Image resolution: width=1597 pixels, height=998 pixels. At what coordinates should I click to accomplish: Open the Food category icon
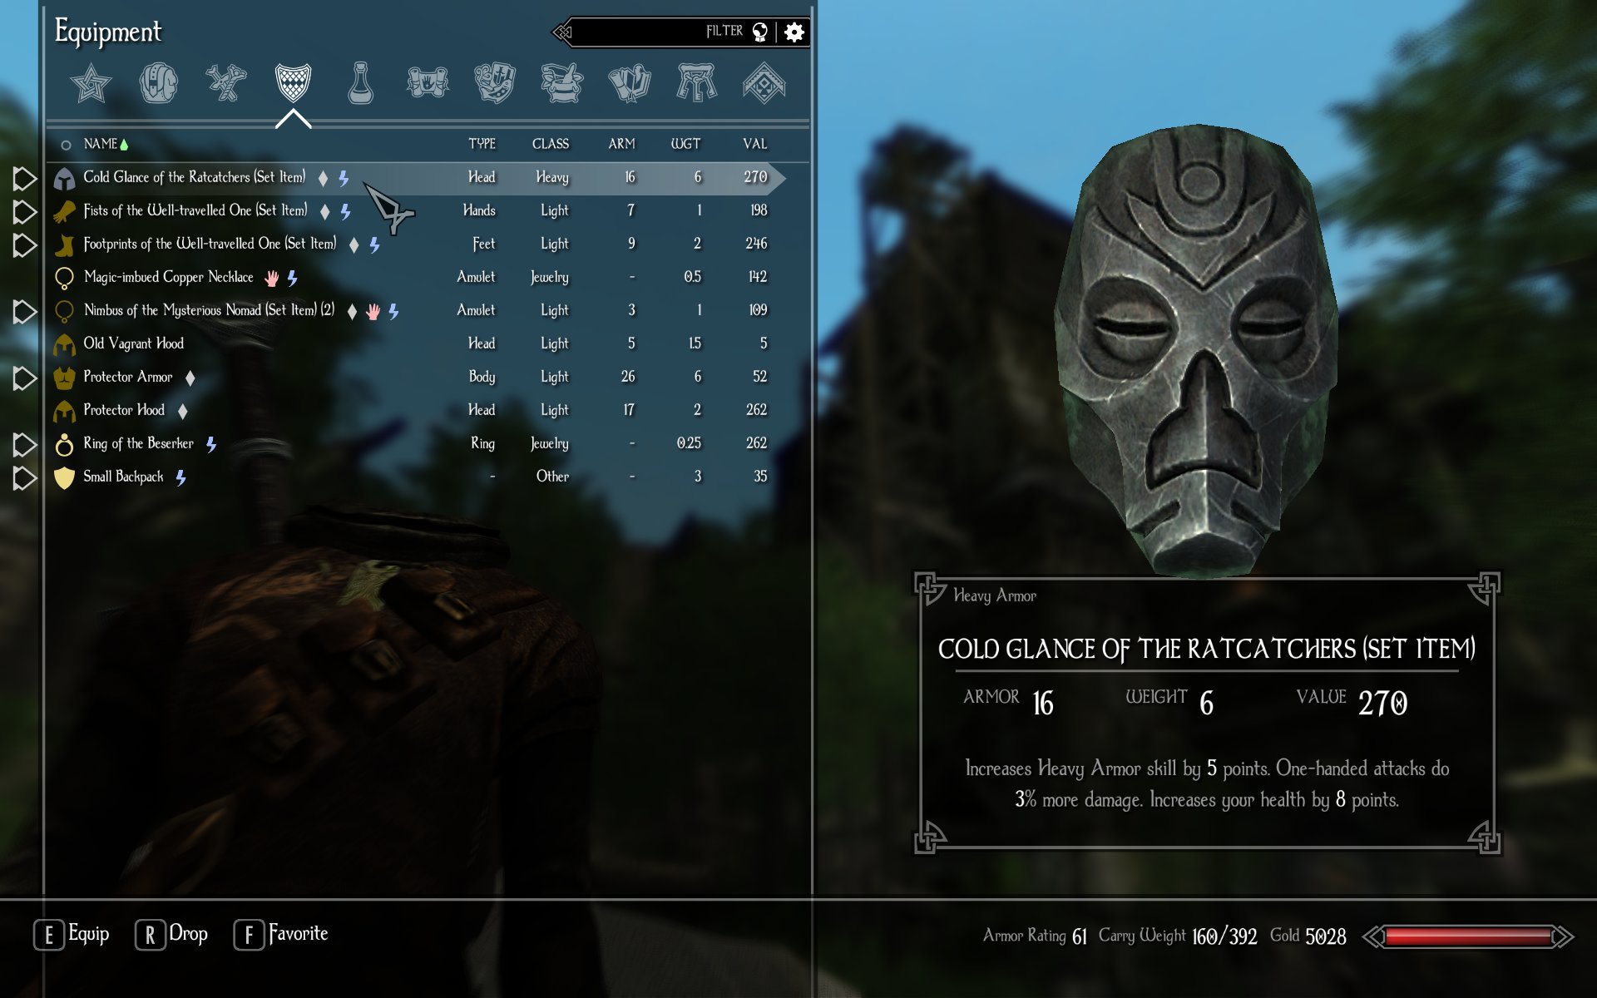pos(495,83)
